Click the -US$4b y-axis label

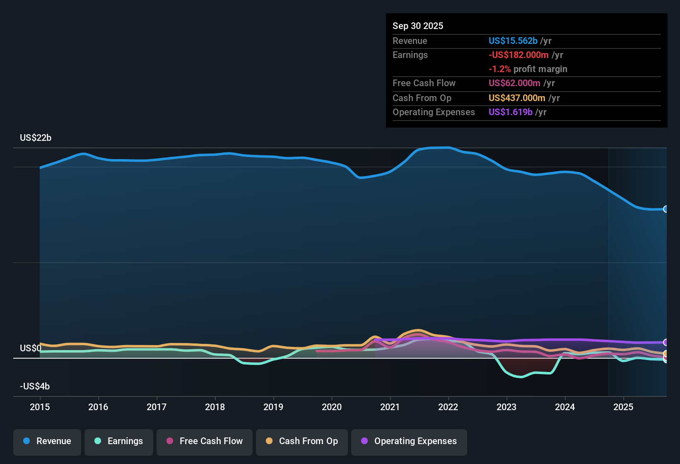click(35, 387)
